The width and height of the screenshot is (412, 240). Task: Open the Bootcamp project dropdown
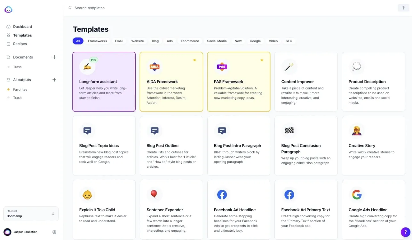click(31, 214)
